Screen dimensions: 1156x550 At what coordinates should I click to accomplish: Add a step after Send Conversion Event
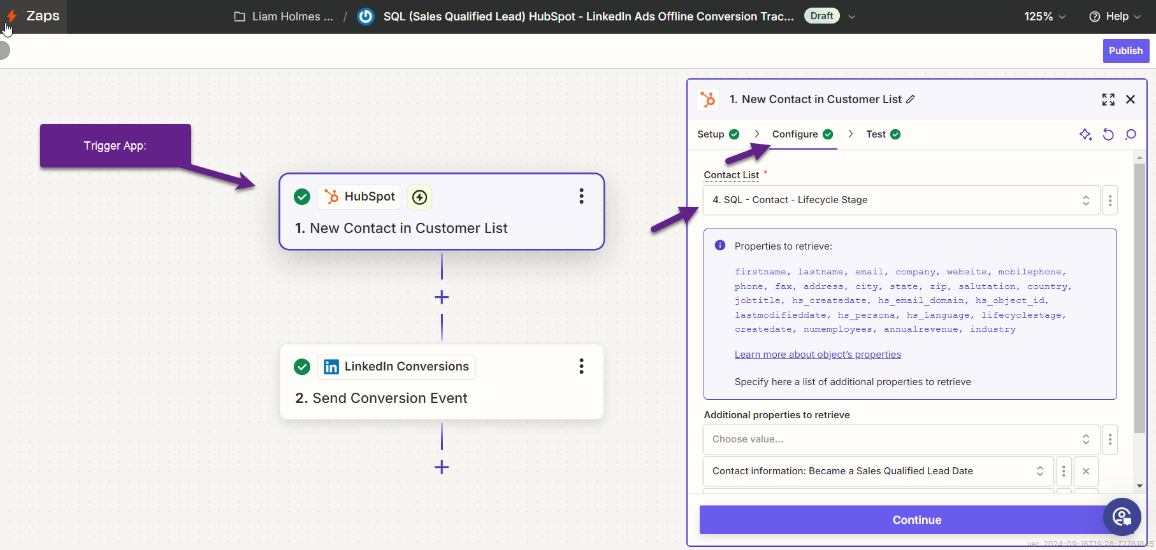tap(442, 467)
